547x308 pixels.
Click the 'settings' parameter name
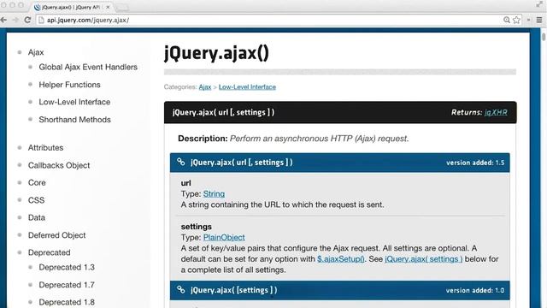(196, 227)
